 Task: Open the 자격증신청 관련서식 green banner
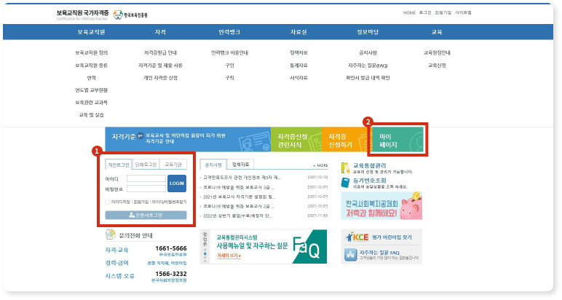296,140
